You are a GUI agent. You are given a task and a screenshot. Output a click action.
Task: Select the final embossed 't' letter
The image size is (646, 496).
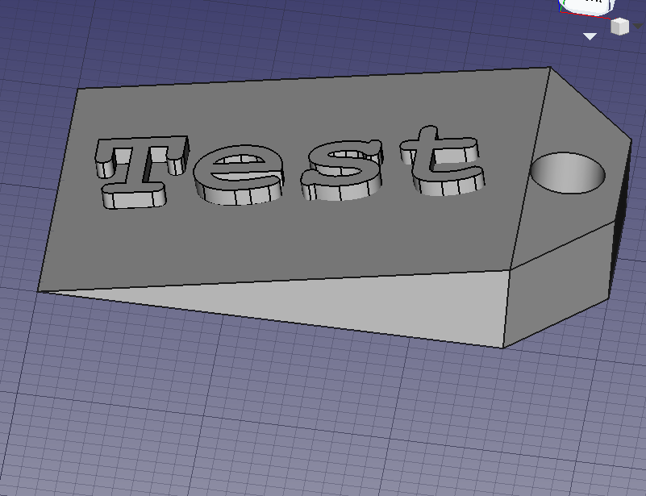point(443,160)
